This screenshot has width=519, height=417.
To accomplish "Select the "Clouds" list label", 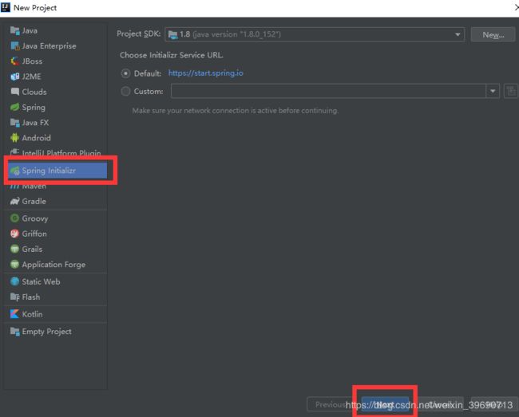I will click(34, 92).
